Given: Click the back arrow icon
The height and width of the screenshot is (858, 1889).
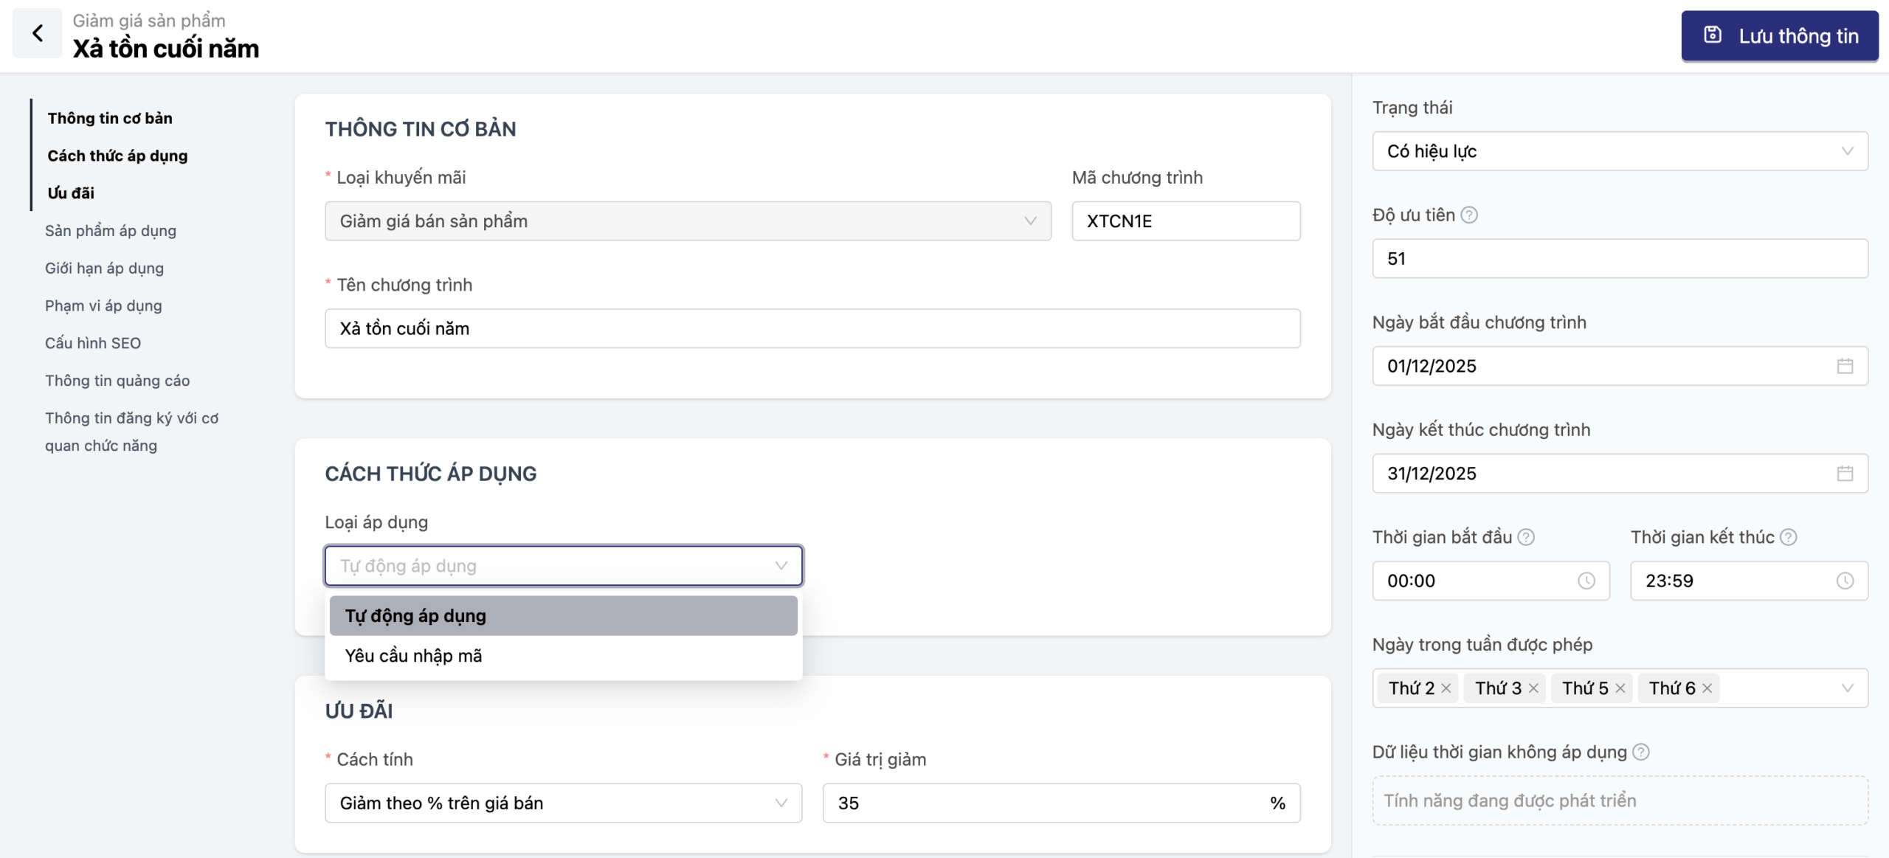Looking at the screenshot, I should click(37, 33).
